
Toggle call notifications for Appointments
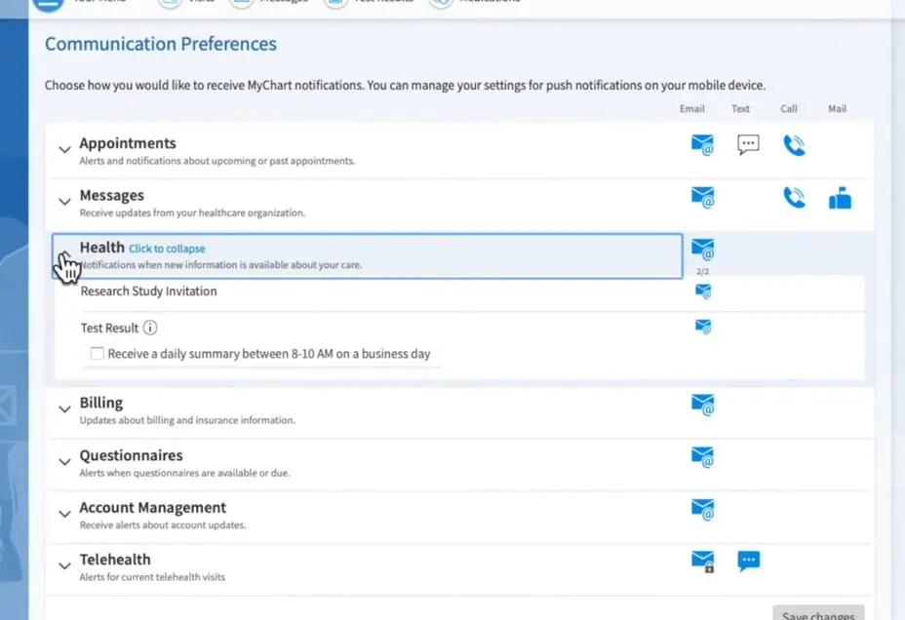pos(794,143)
